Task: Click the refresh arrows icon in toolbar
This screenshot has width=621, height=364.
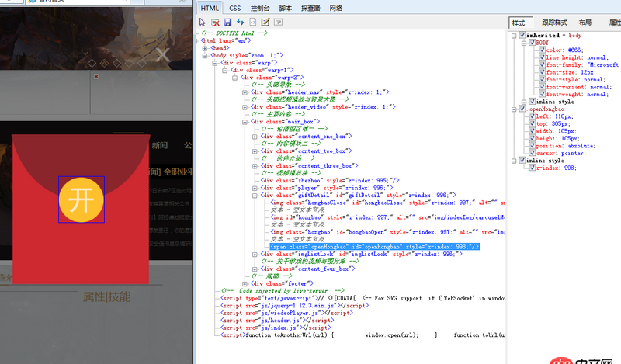Action: (x=241, y=22)
